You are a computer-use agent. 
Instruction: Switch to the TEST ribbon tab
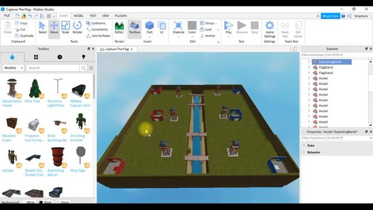coord(93,16)
